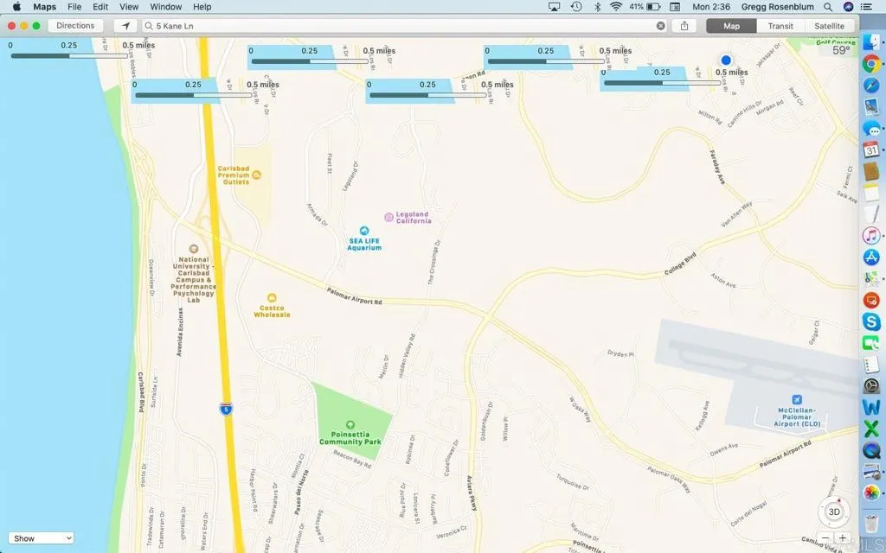Click the McClellan-Palomar Airport pin
886x553 pixels.
tap(797, 399)
